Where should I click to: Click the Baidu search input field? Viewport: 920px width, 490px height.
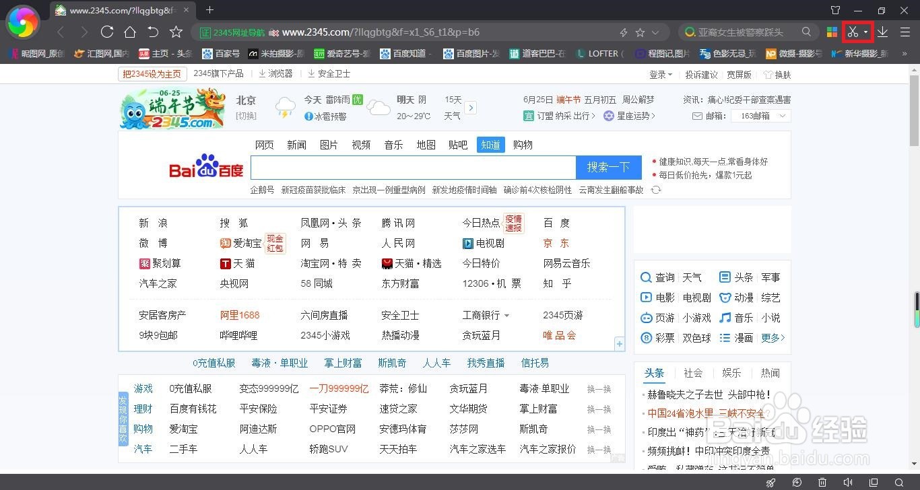[x=414, y=168]
